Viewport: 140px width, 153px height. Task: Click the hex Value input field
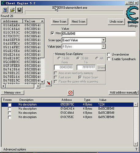pos(99,34)
